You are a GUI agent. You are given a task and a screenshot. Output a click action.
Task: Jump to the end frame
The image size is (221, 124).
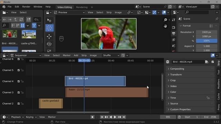point(124,117)
